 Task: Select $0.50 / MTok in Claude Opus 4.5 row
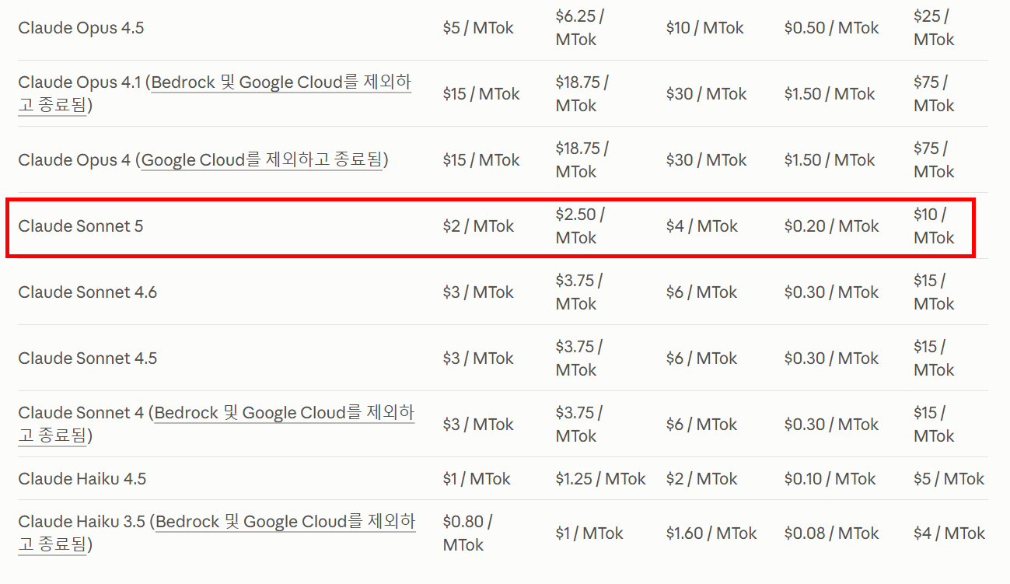[x=832, y=28]
